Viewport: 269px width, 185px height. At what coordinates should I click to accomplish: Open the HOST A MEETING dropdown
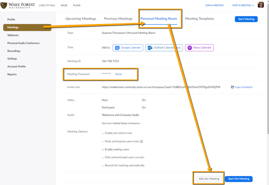[242, 5]
